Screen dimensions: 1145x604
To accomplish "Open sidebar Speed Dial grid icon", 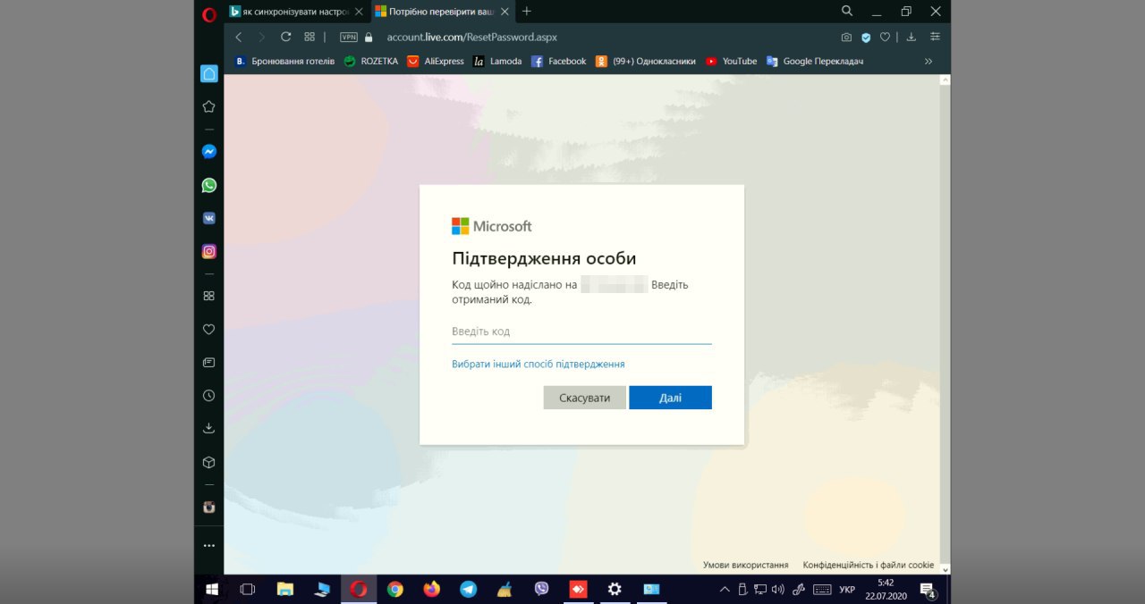I will point(208,296).
